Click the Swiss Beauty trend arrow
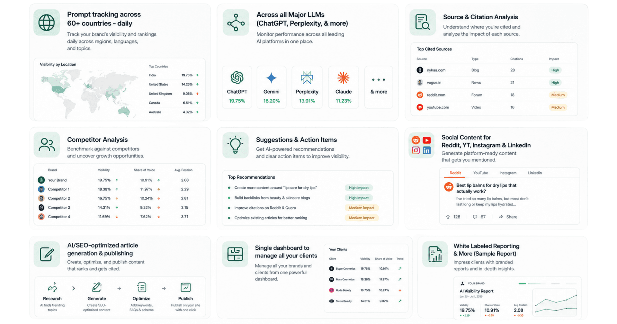This screenshot has width=617, height=324. pos(400,301)
